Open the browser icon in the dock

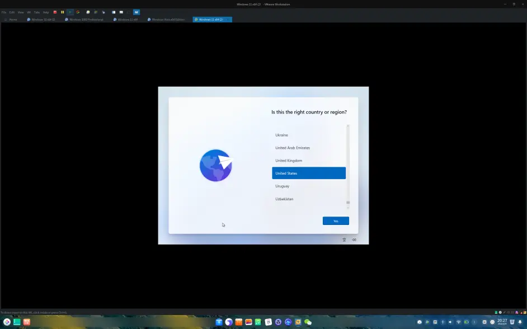pos(229,322)
